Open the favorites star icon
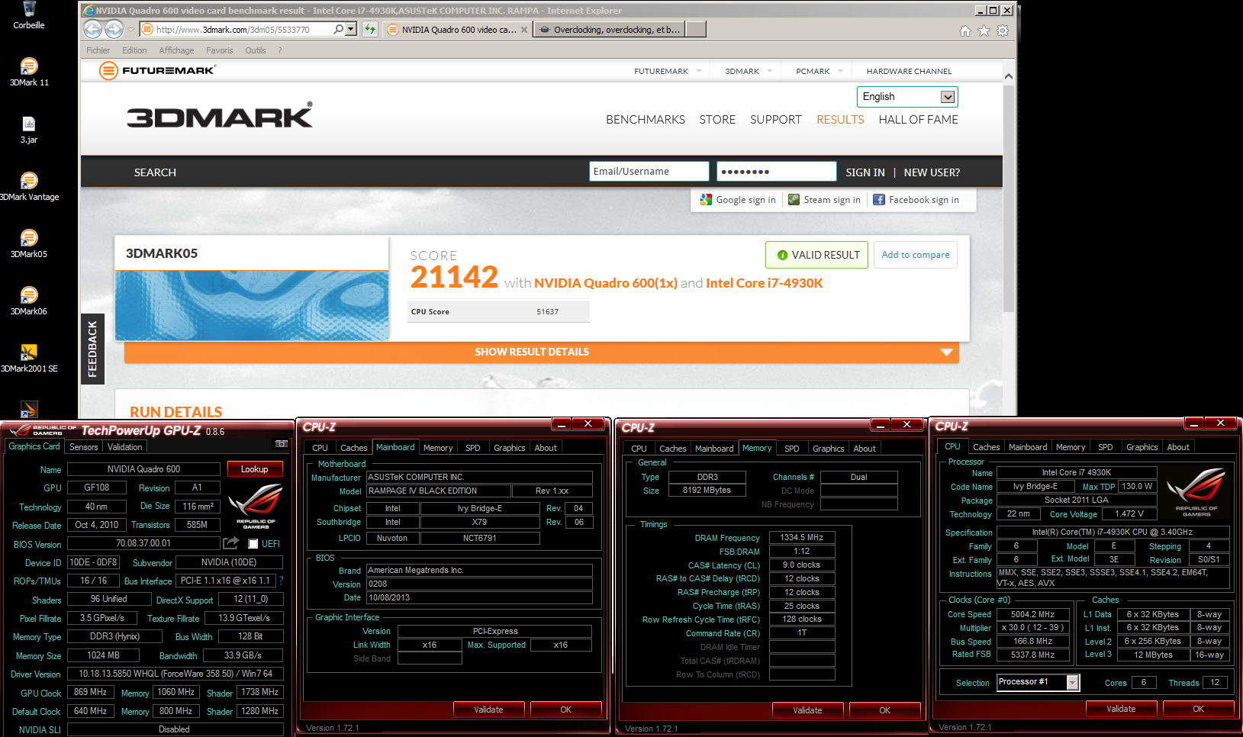The width and height of the screenshot is (1243, 737). tap(984, 31)
